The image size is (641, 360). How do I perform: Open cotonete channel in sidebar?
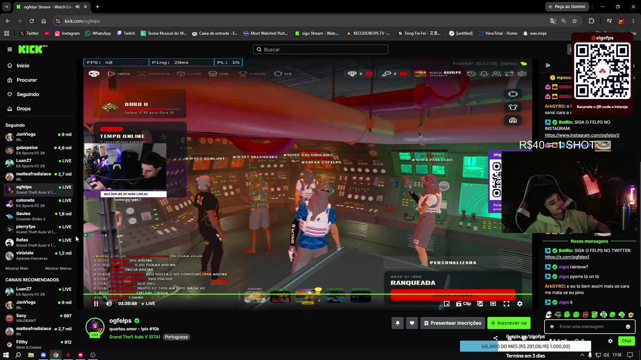(39, 202)
